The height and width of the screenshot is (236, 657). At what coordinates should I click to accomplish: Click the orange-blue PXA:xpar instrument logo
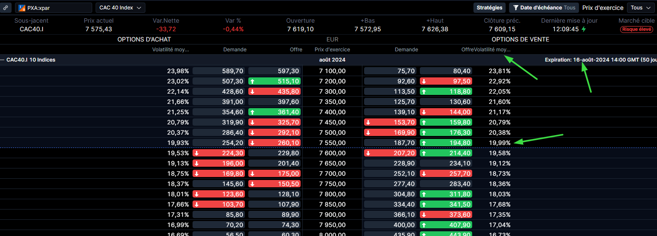(x=22, y=8)
